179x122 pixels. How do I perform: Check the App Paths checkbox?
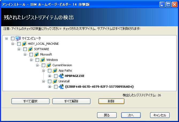(x=49, y=71)
